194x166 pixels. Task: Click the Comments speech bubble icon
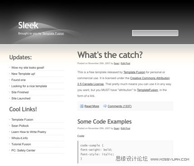click(105, 106)
